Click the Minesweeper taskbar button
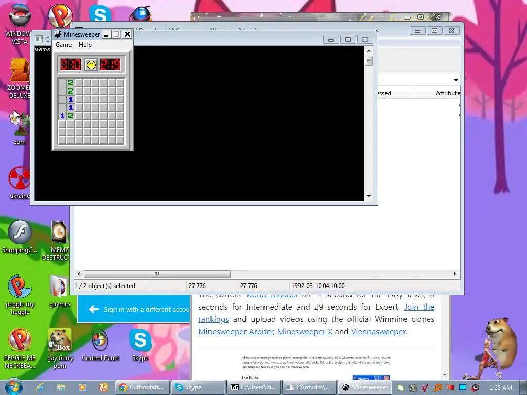Screen dimensions: 527x395 pyautogui.click(x=365, y=387)
